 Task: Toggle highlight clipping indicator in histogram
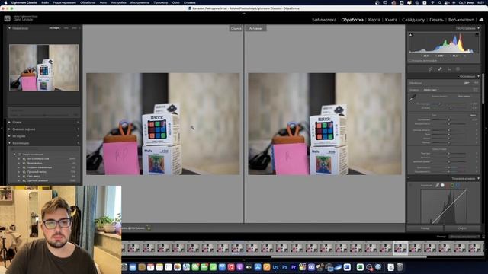pyautogui.click(x=477, y=35)
